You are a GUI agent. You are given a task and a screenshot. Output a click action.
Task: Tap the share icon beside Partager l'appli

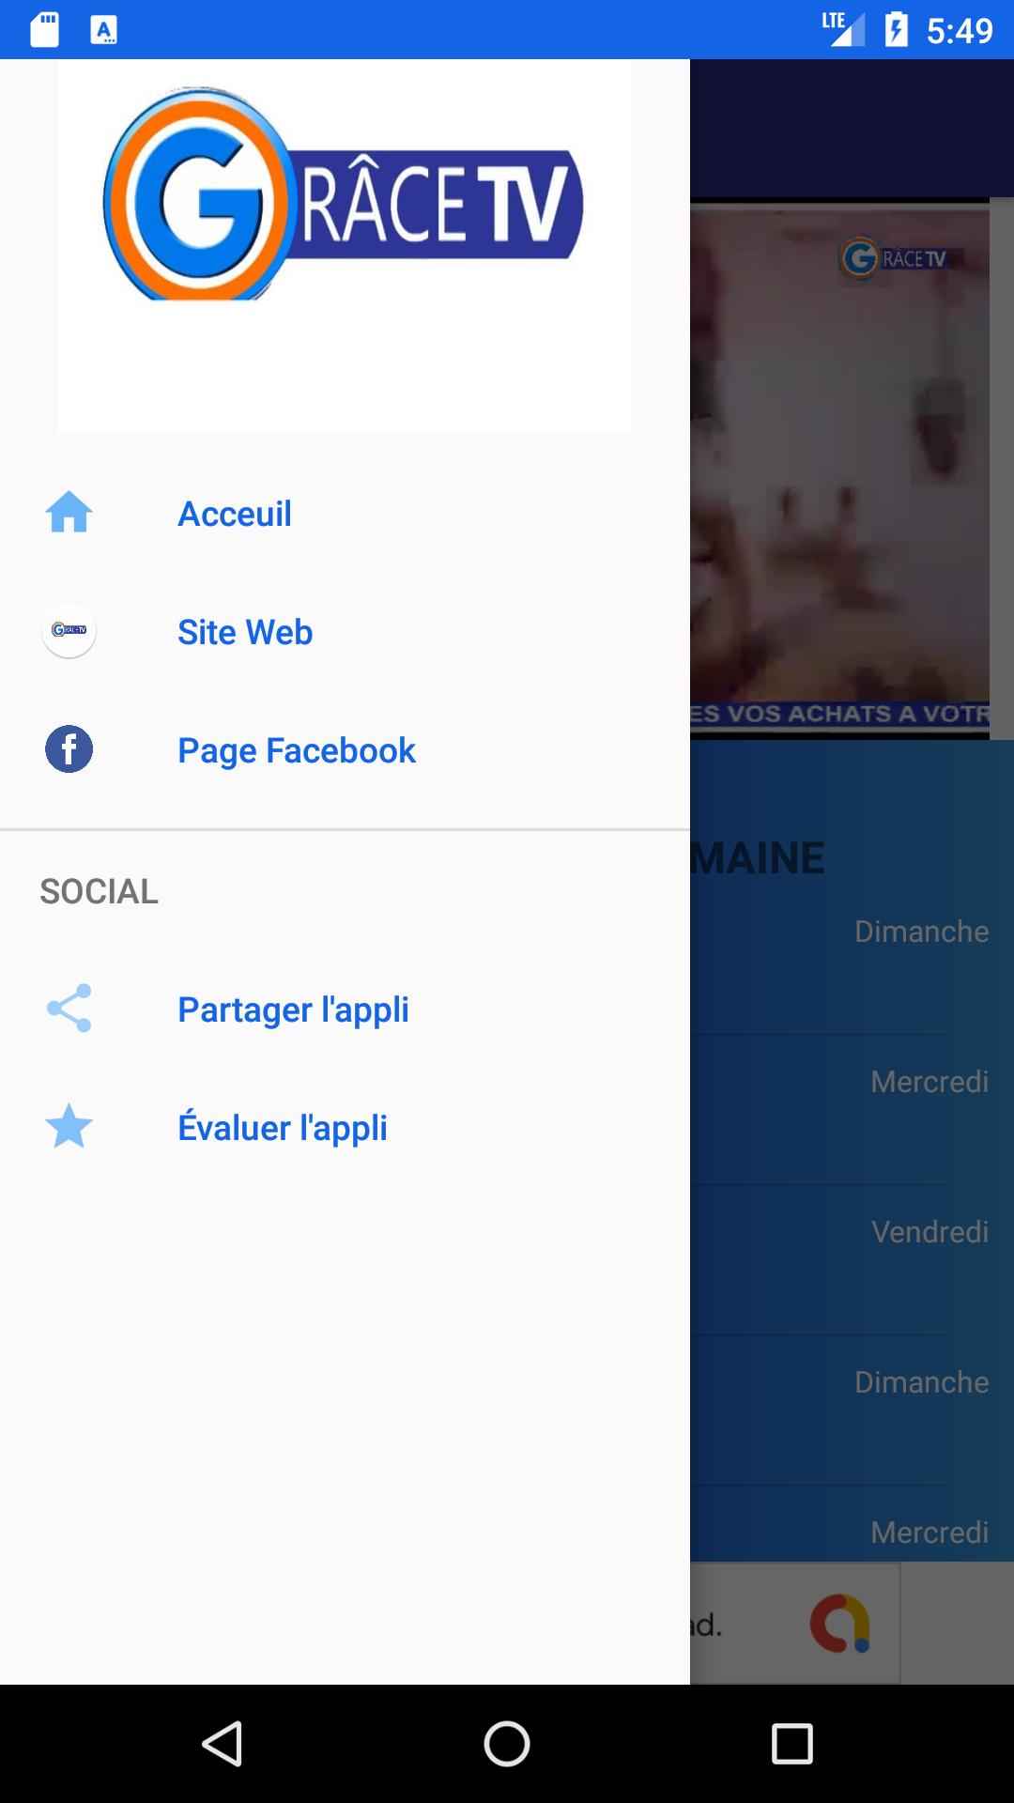click(x=69, y=1009)
